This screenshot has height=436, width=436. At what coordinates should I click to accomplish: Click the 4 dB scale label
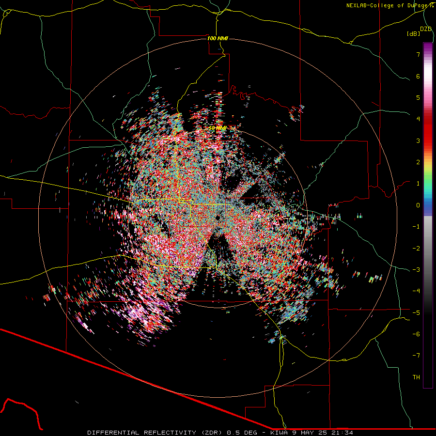click(x=418, y=119)
